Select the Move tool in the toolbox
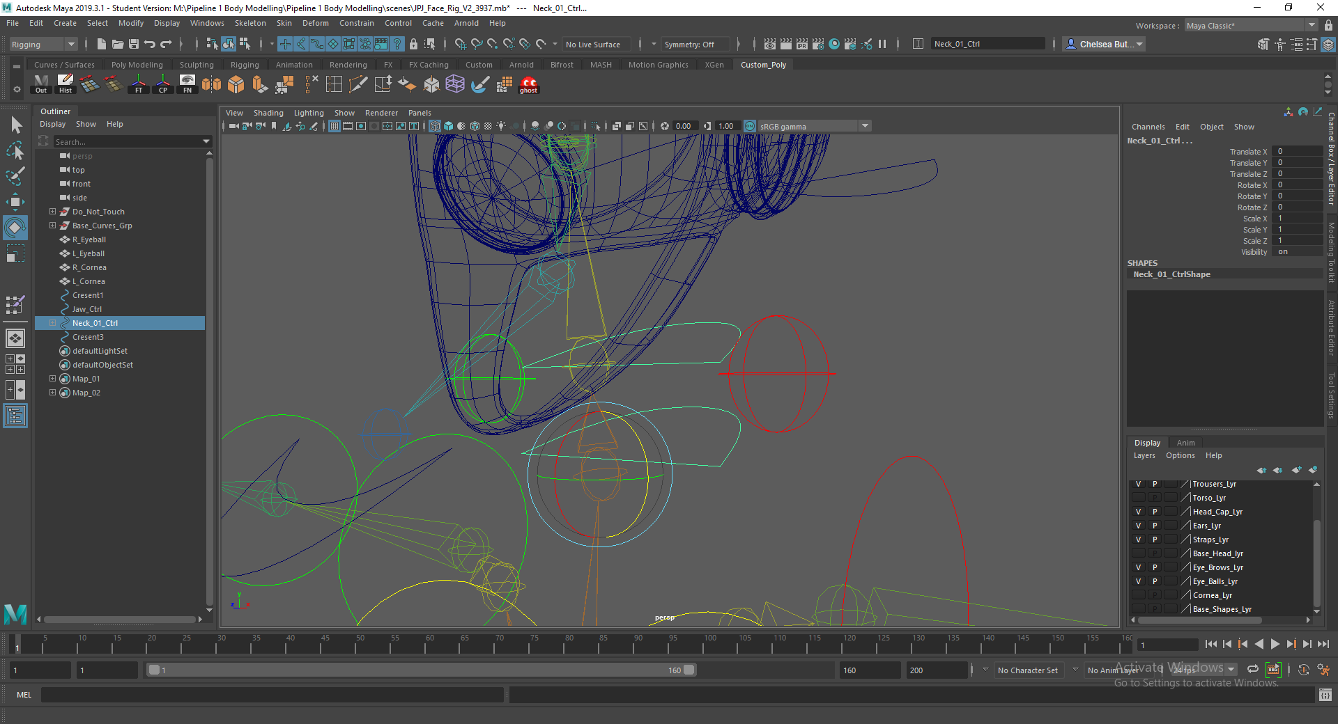Image resolution: width=1338 pixels, height=724 pixels. coord(14,202)
